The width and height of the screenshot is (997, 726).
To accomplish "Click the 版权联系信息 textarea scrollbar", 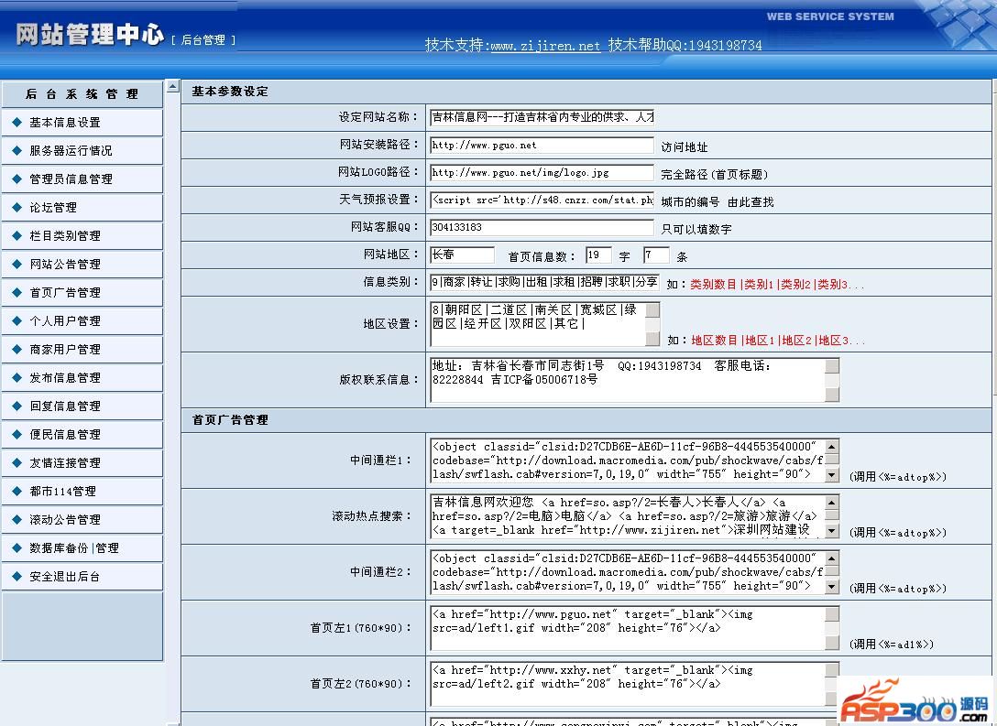I will click(832, 380).
